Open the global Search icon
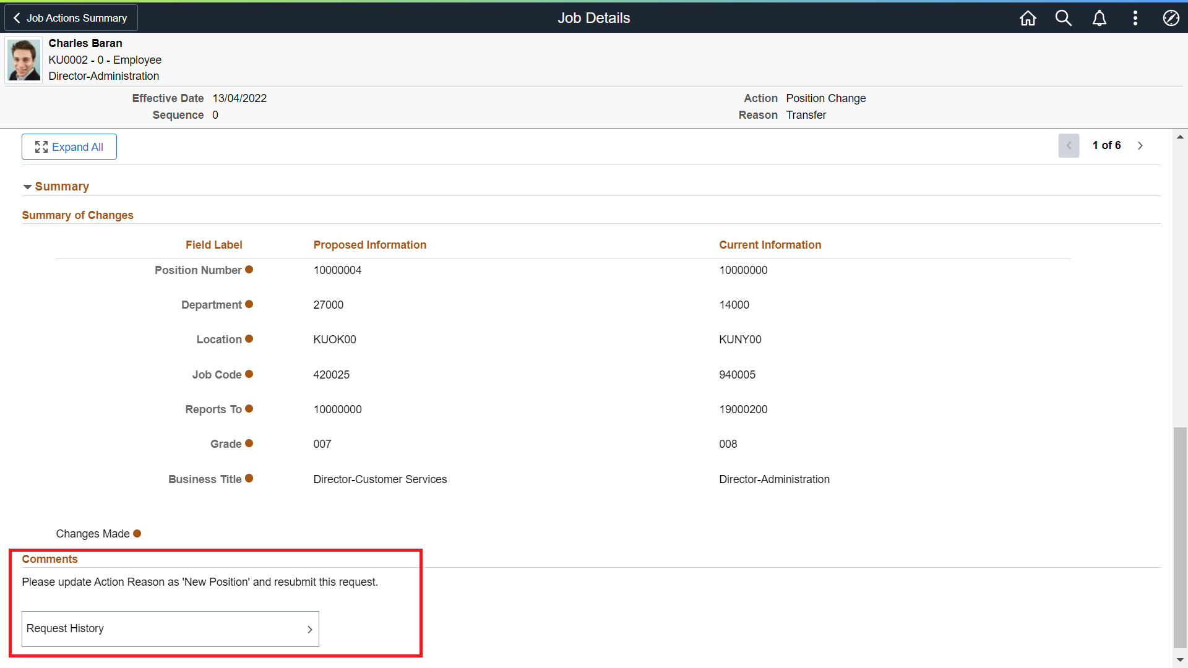The width and height of the screenshot is (1188, 668). (x=1064, y=18)
